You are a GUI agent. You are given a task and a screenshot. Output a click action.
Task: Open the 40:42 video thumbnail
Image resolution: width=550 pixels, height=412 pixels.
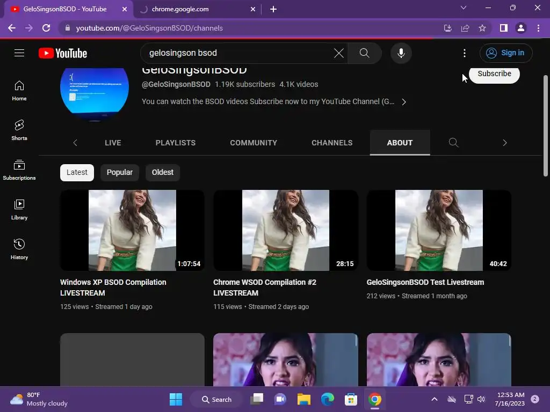click(x=439, y=230)
